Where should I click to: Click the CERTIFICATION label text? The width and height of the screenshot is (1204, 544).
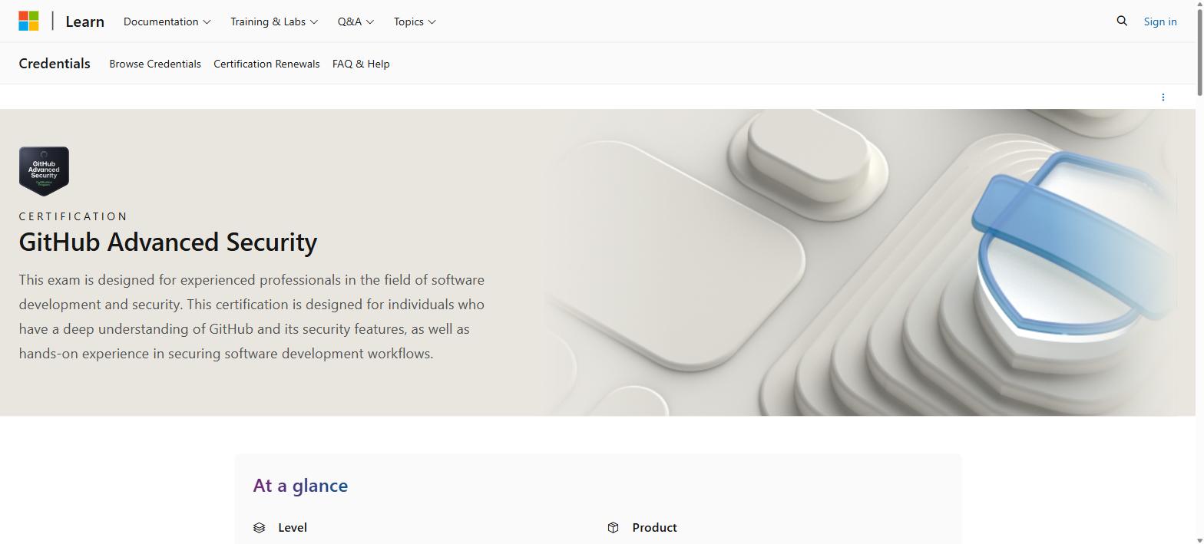click(74, 216)
